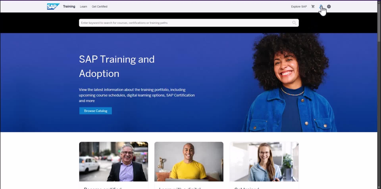Open the shopping cart icon

click(313, 6)
